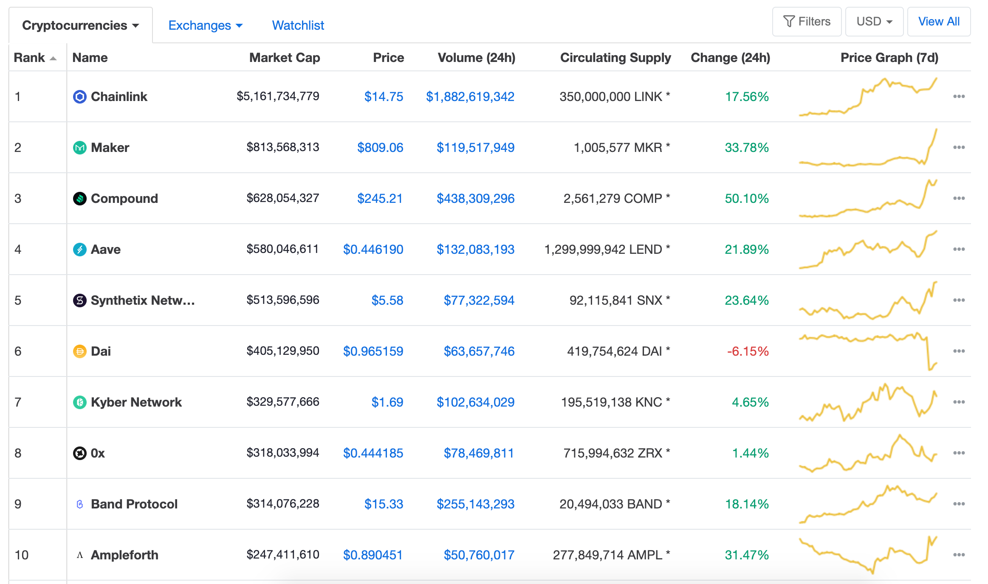Click the Kyber Network coin logo
Image resolution: width=988 pixels, height=584 pixels.
tap(79, 402)
